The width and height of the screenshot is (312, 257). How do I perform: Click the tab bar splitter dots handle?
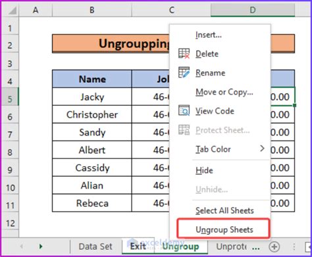click(x=294, y=247)
